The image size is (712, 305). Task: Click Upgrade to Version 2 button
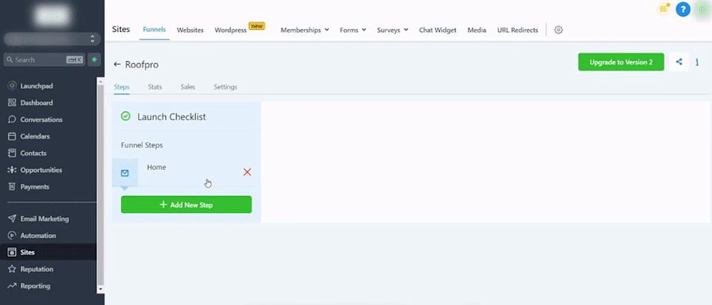pos(621,62)
